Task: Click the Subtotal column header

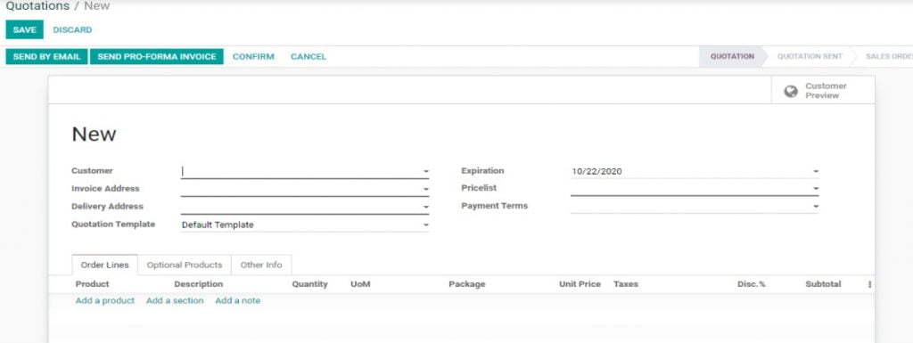Action: 823,284
